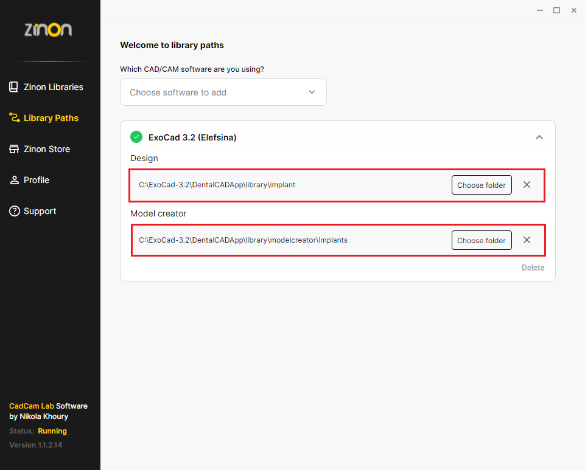Close the Zinon window
585x470 pixels.
click(574, 10)
